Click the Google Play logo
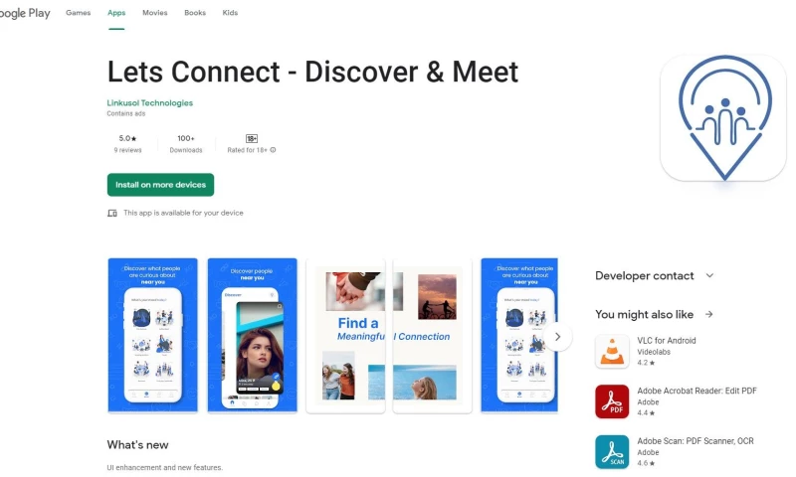The image size is (796, 477). coord(25,13)
